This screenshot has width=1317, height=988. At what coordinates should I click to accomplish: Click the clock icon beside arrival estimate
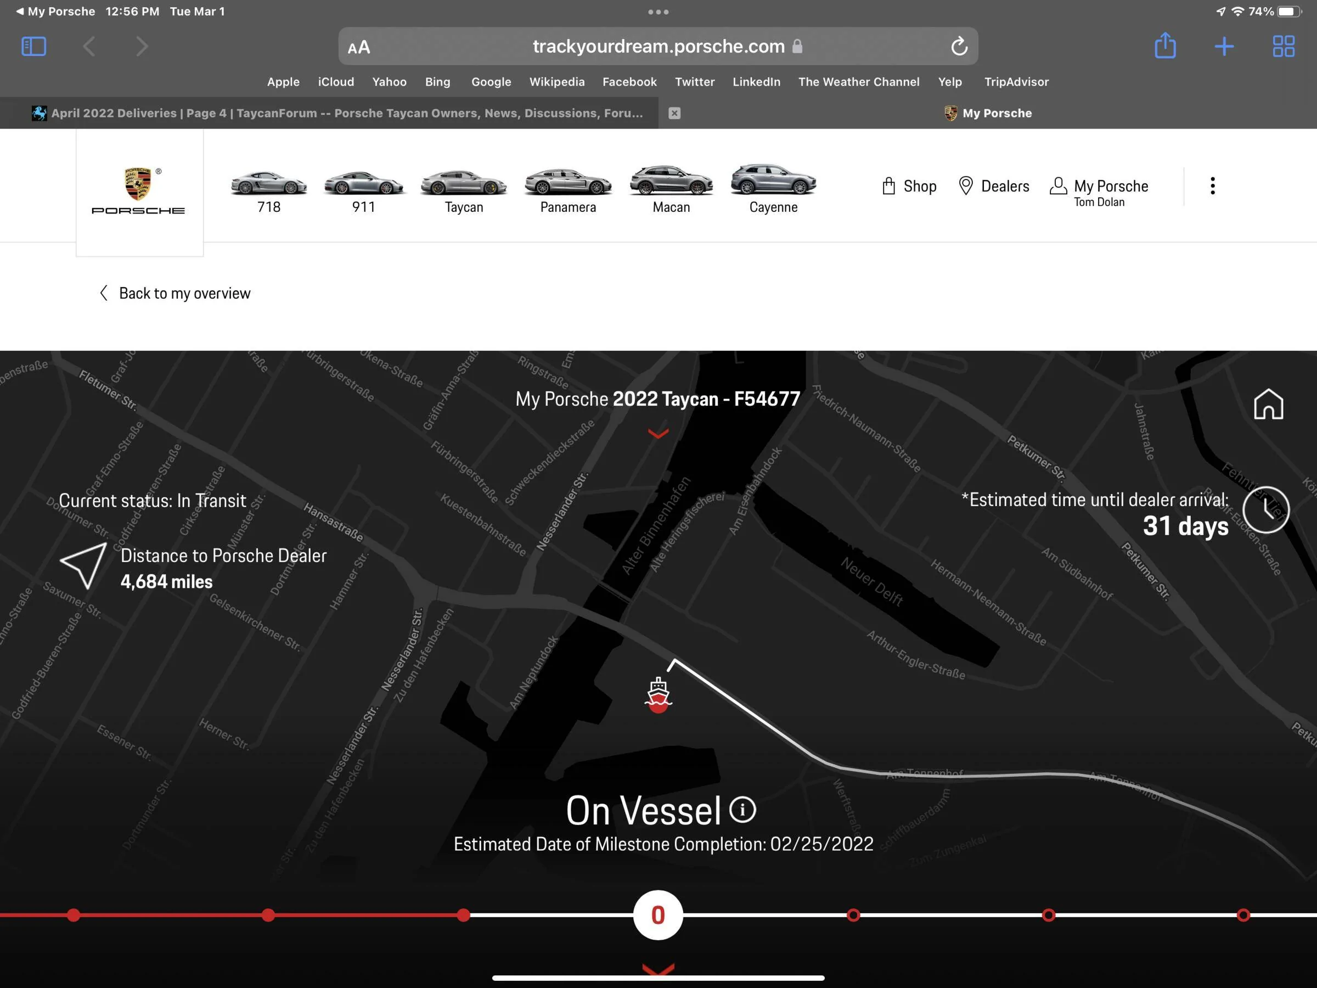tap(1266, 510)
